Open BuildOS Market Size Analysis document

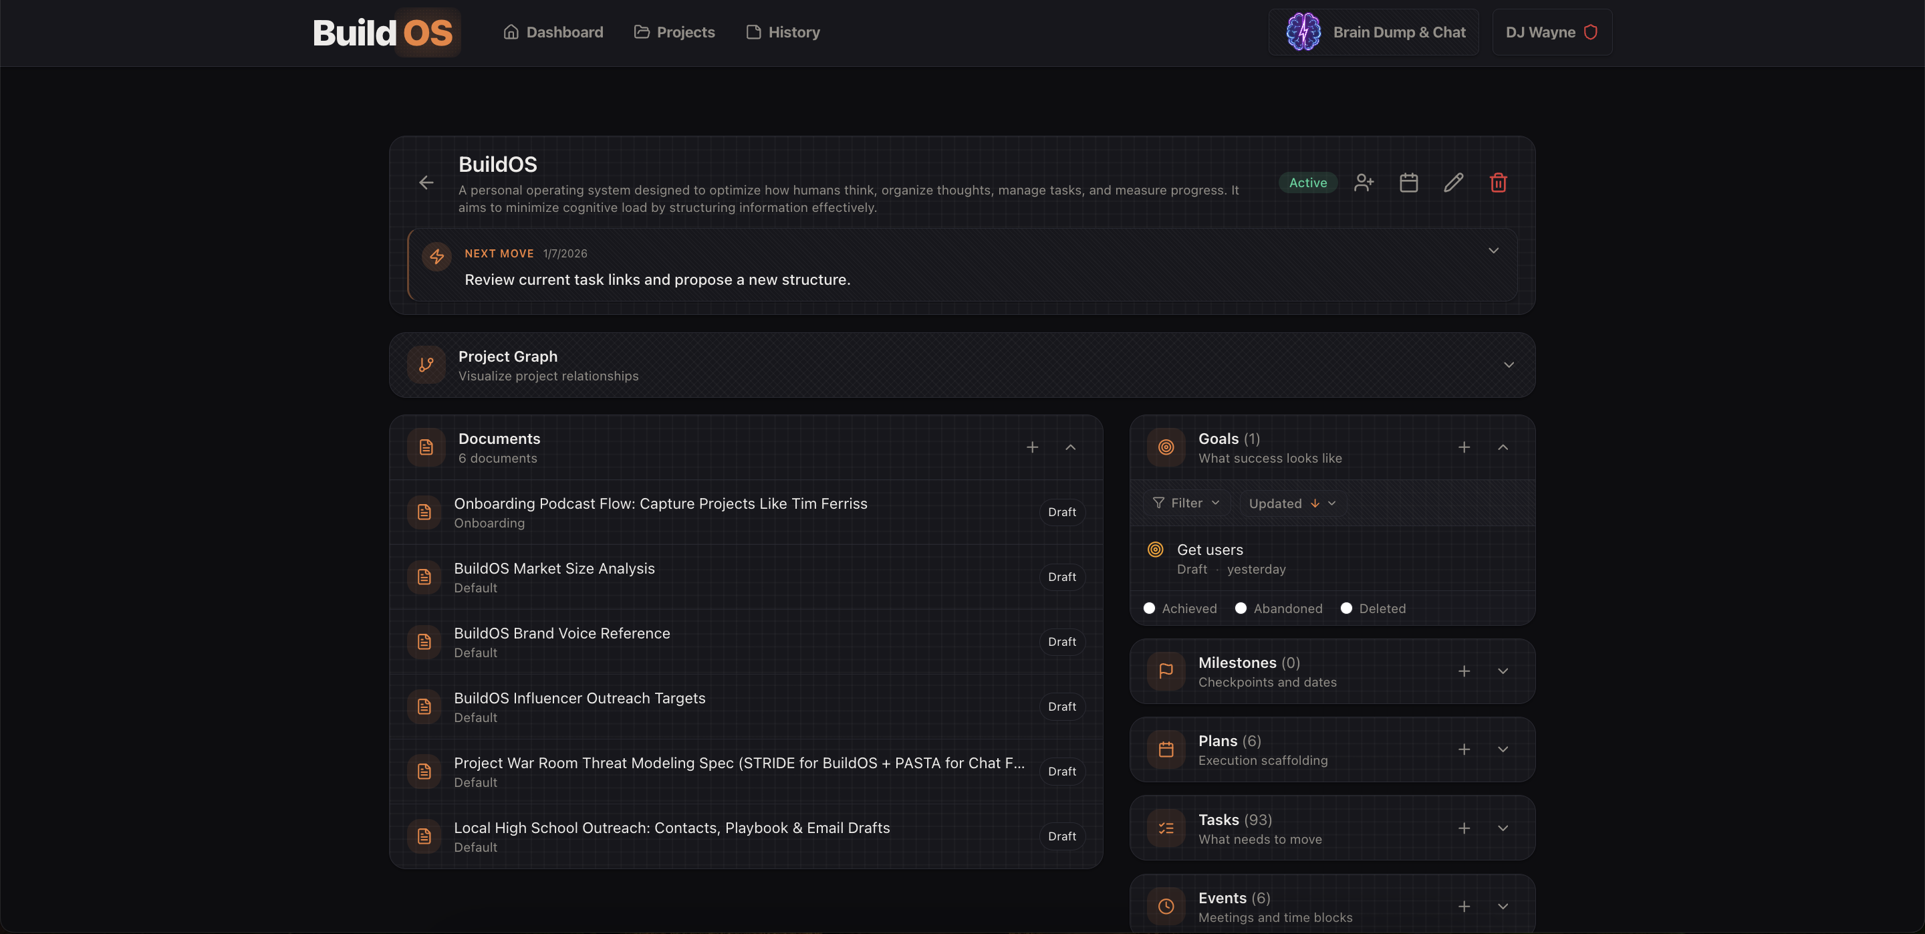pyautogui.click(x=553, y=568)
